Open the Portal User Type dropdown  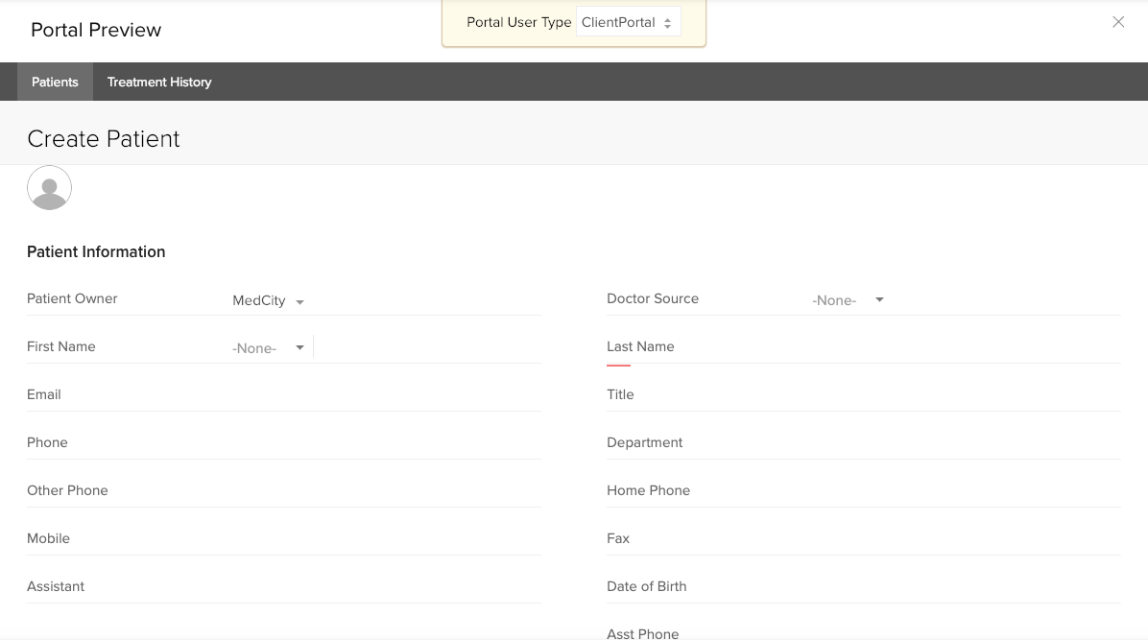pyautogui.click(x=628, y=22)
